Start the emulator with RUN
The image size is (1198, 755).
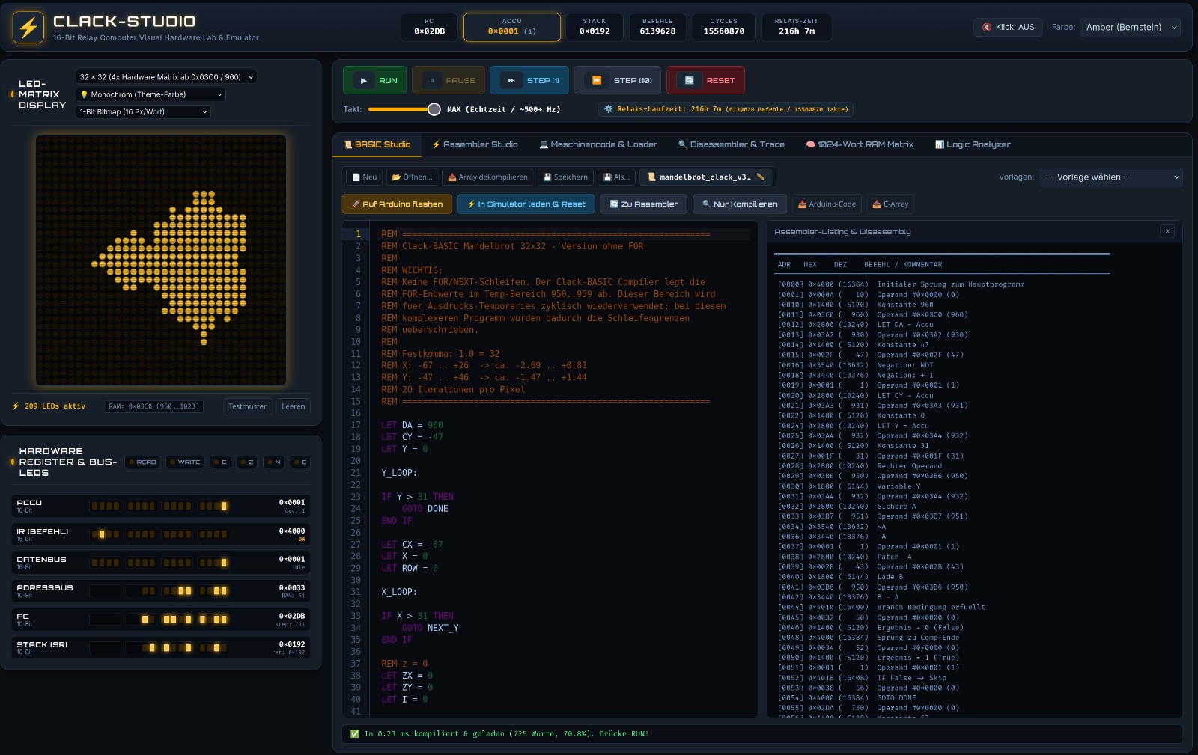[x=374, y=80]
